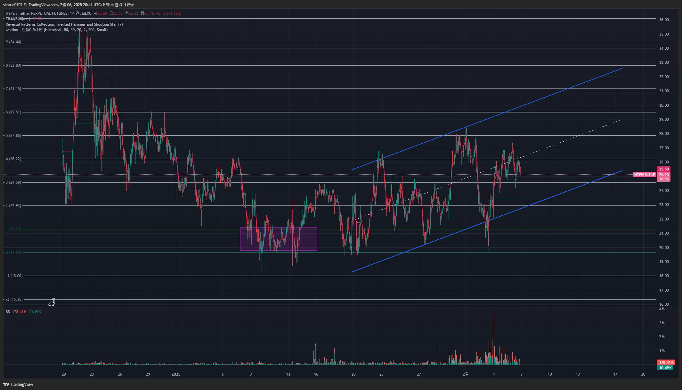Select the Reversal Patterns Collection indicator legend

click(64, 24)
